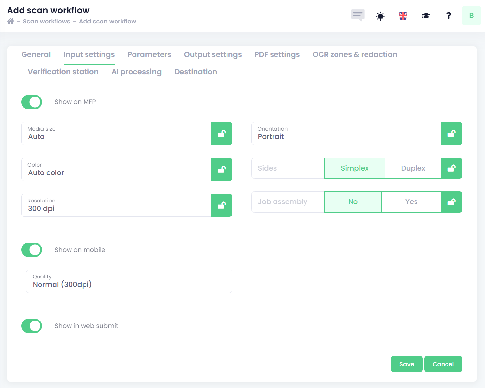Toggle the lock icon for Orientation
Screen dimensions: 485x388
click(x=451, y=133)
